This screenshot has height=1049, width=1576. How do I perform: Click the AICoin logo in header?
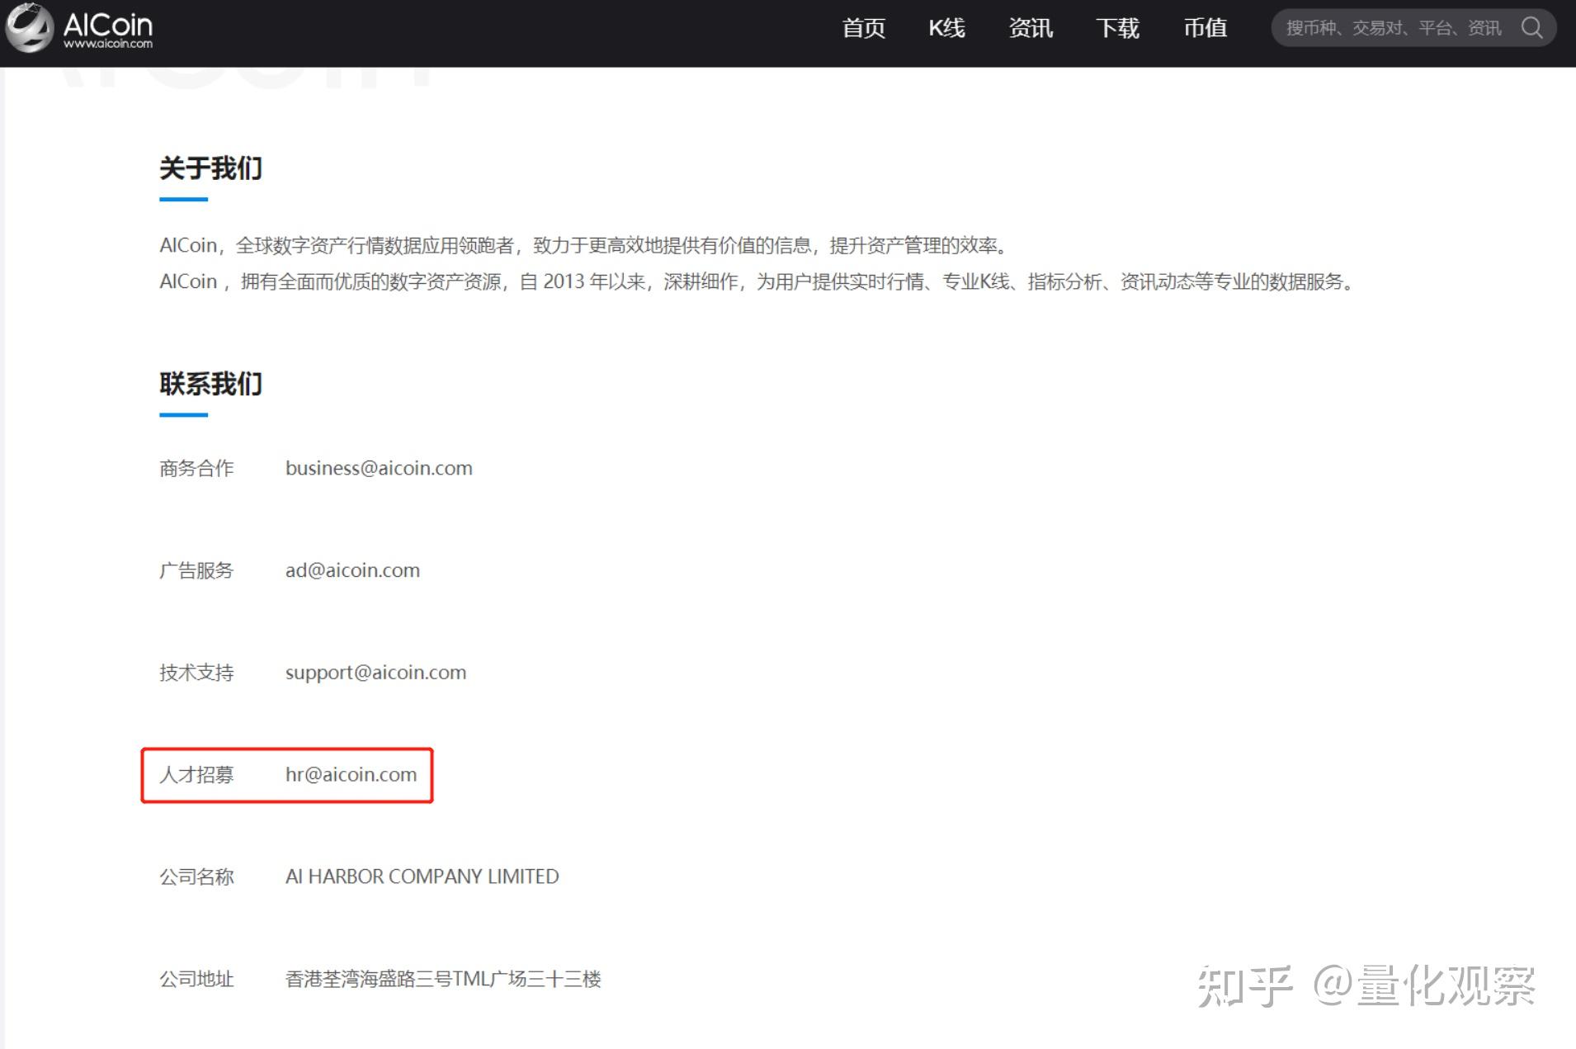click(80, 27)
